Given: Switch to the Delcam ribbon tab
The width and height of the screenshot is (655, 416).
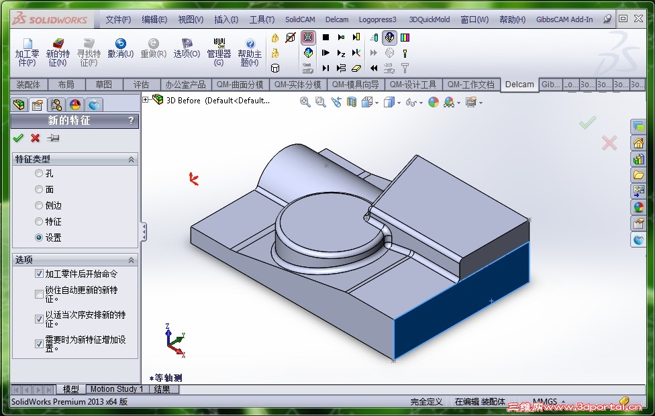Looking at the screenshot, I should click(519, 85).
